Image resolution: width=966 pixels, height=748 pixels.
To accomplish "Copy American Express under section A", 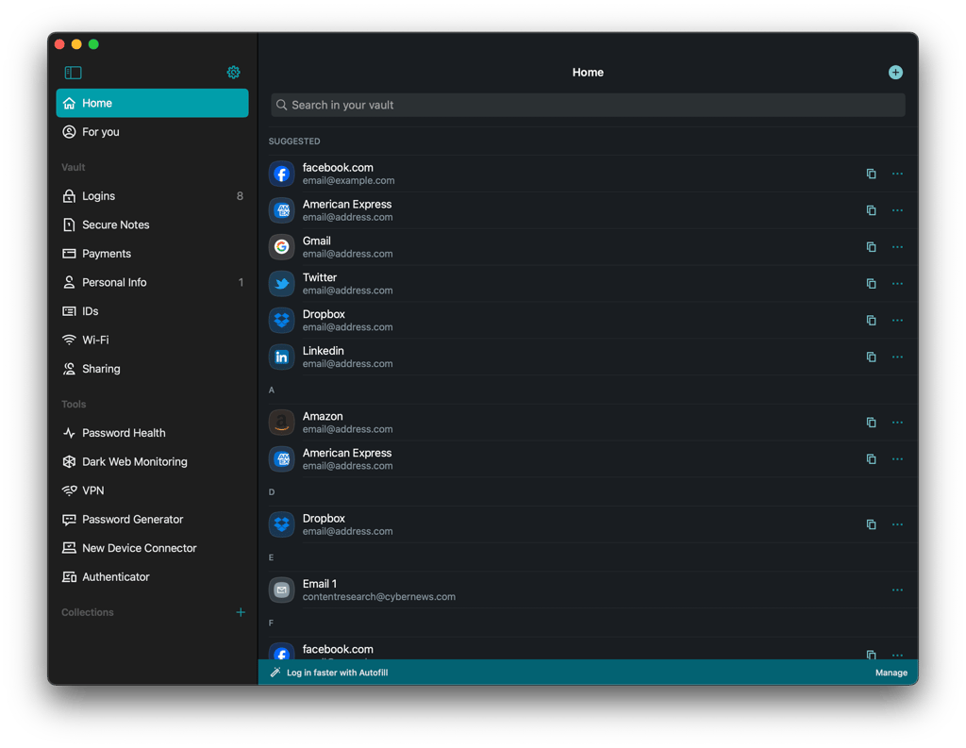I will pos(871,459).
